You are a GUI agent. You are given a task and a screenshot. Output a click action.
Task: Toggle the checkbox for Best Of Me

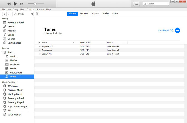click(40, 54)
